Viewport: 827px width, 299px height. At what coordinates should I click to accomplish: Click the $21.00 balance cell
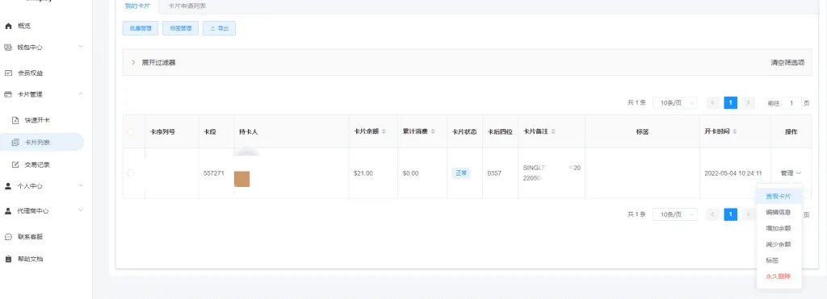(363, 173)
